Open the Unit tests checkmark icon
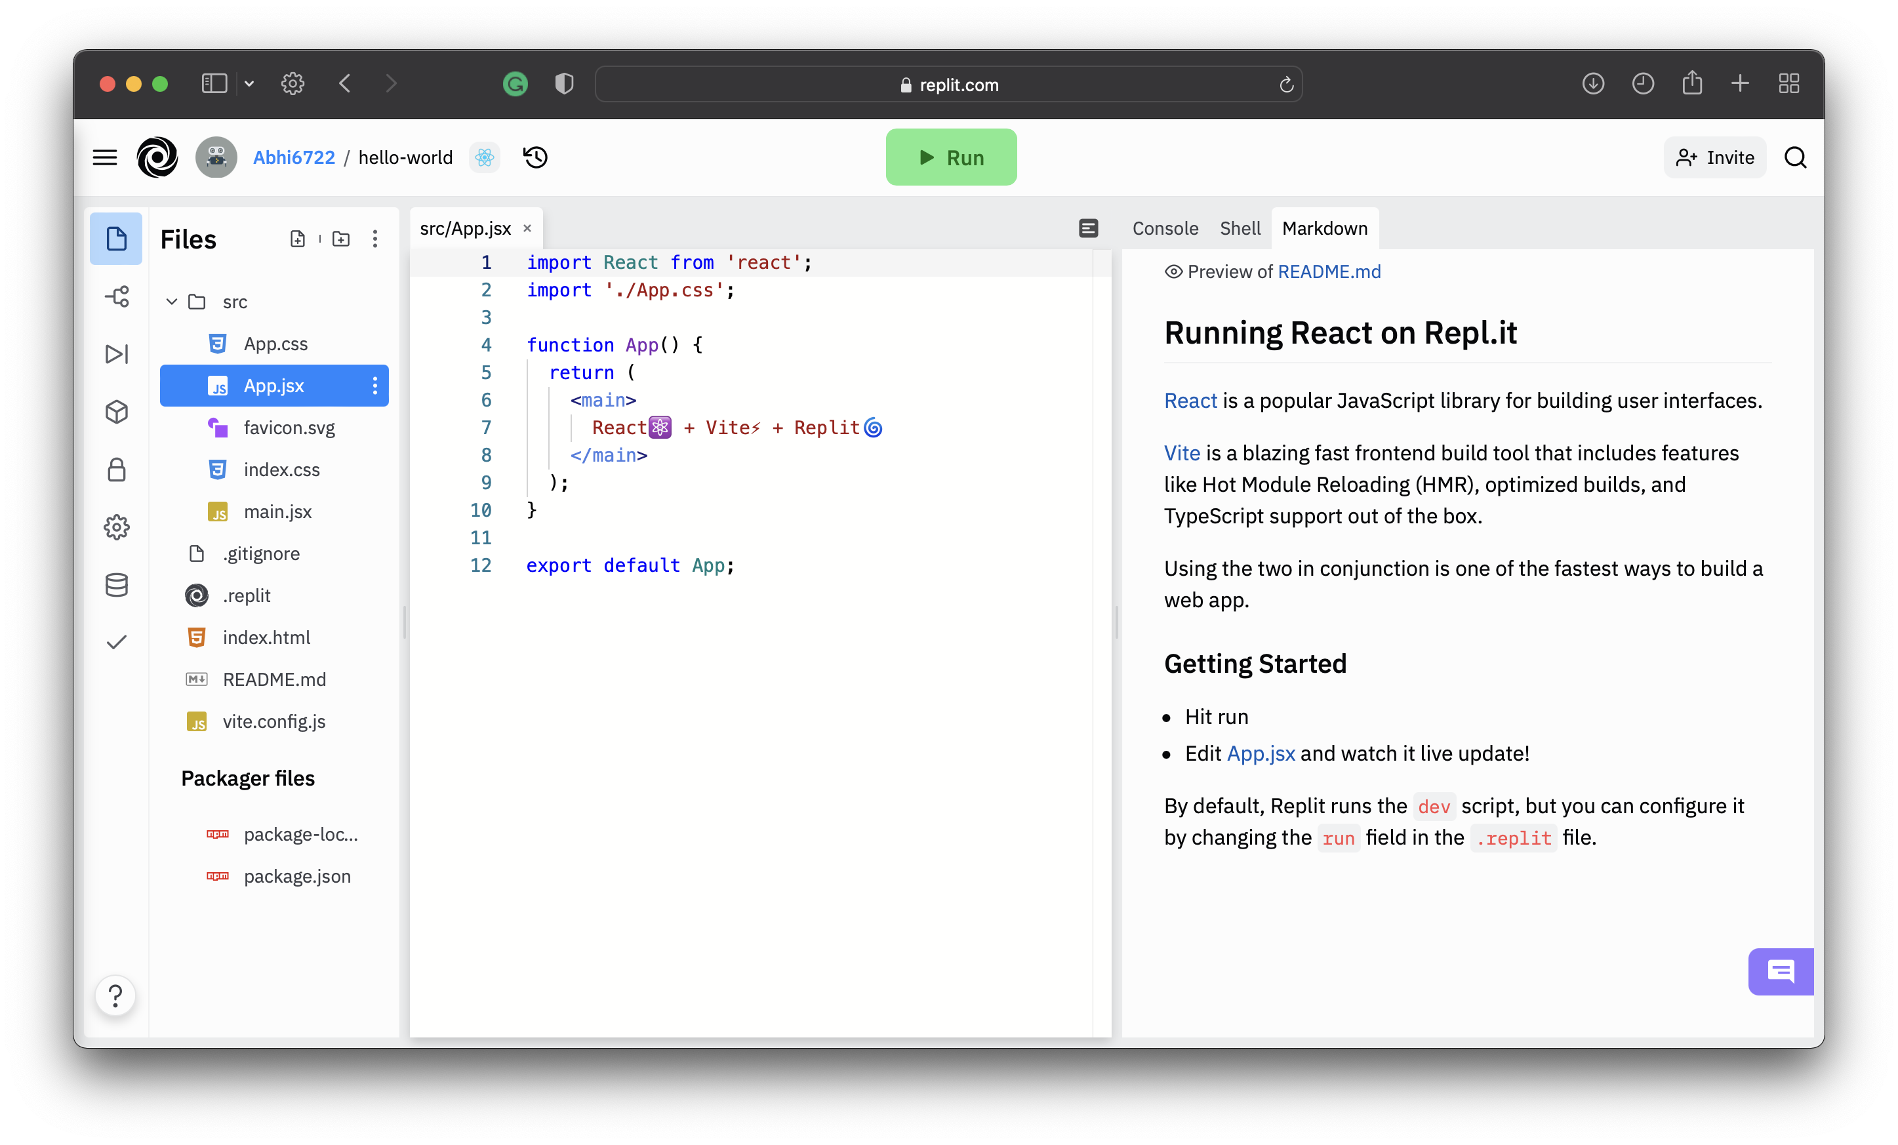Image resolution: width=1898 pixels, height=1145 pixels. click(x=116, y=642)
